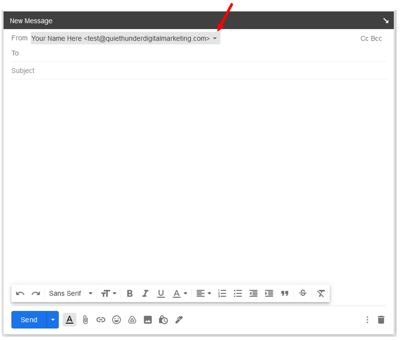Add Cc recipients
401x340 pixels.
click(x=365, y=39)
